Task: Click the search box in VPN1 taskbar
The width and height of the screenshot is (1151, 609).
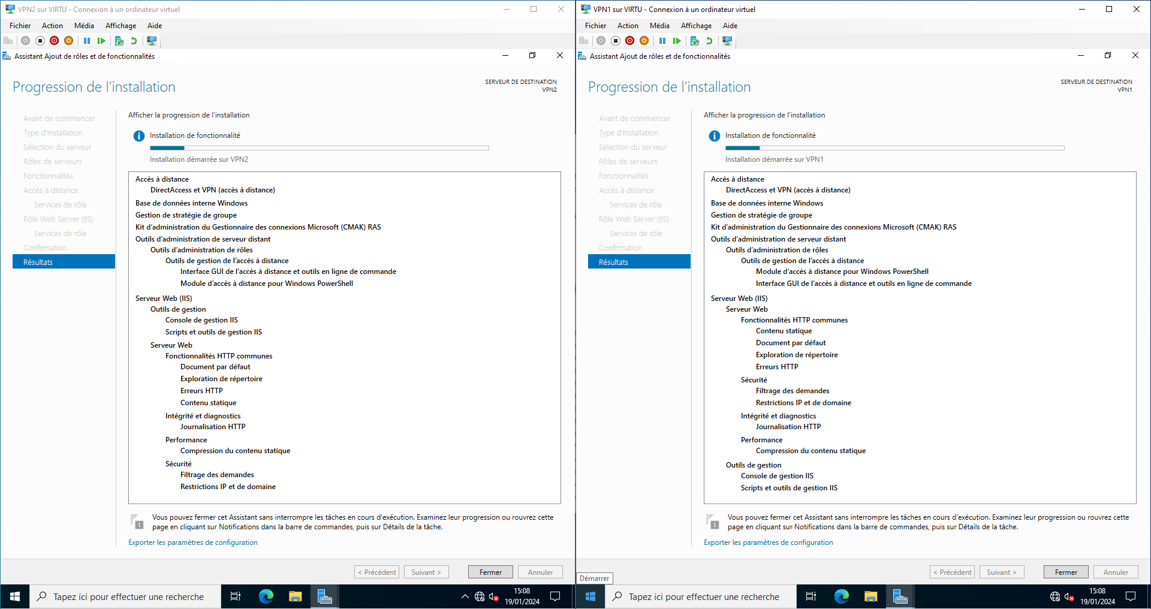Action: [703, 596]
